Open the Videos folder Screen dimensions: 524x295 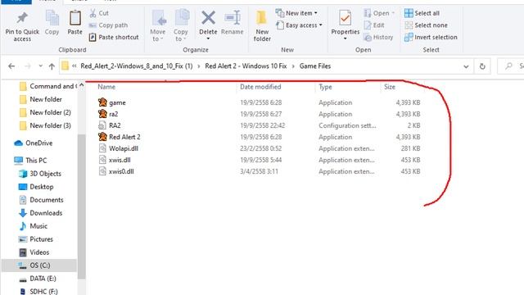pyautogui.click(x=34, y=252)
